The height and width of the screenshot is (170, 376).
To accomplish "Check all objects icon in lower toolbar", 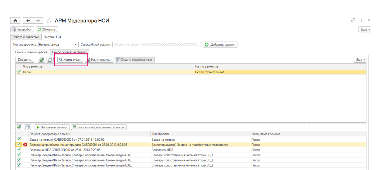I will 19,127.
